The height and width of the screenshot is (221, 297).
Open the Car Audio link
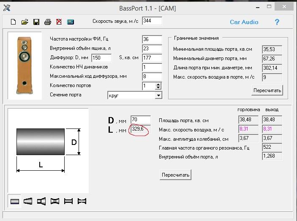click(244, 22)
